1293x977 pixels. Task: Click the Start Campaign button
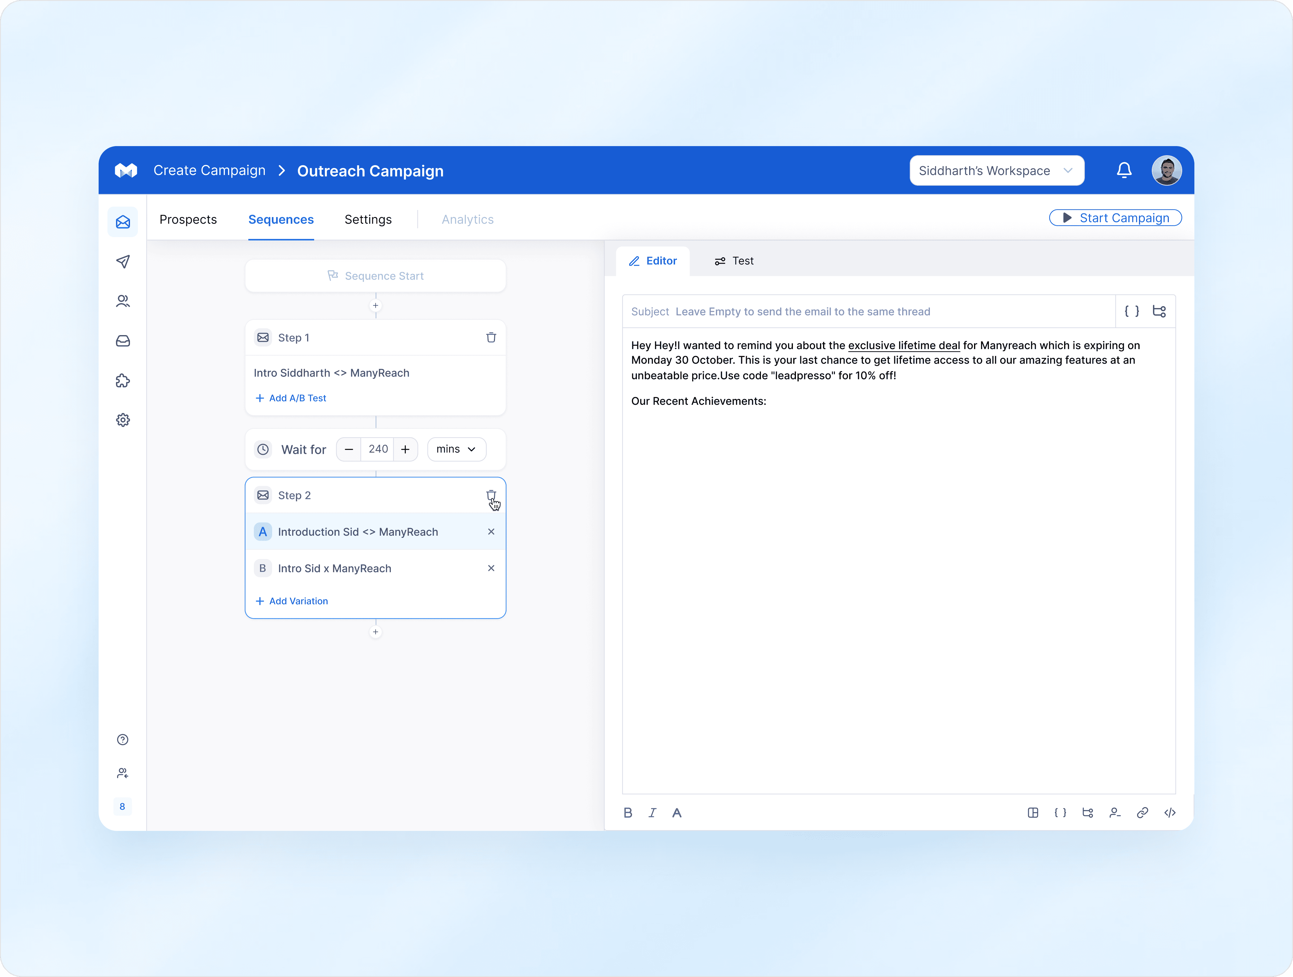(1115, 218)
